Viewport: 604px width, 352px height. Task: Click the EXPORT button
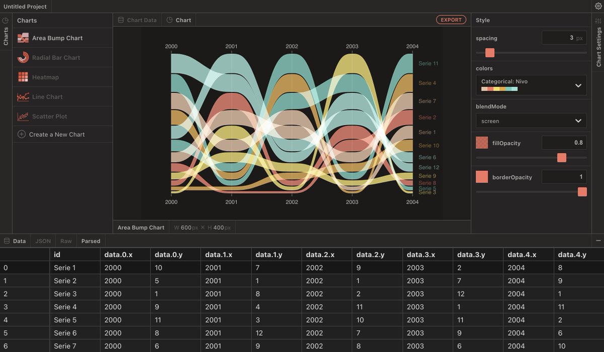[451, 20]
